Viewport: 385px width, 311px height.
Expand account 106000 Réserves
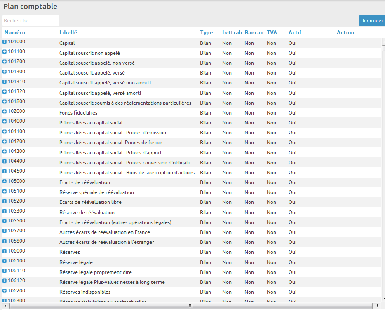point(4,252)
